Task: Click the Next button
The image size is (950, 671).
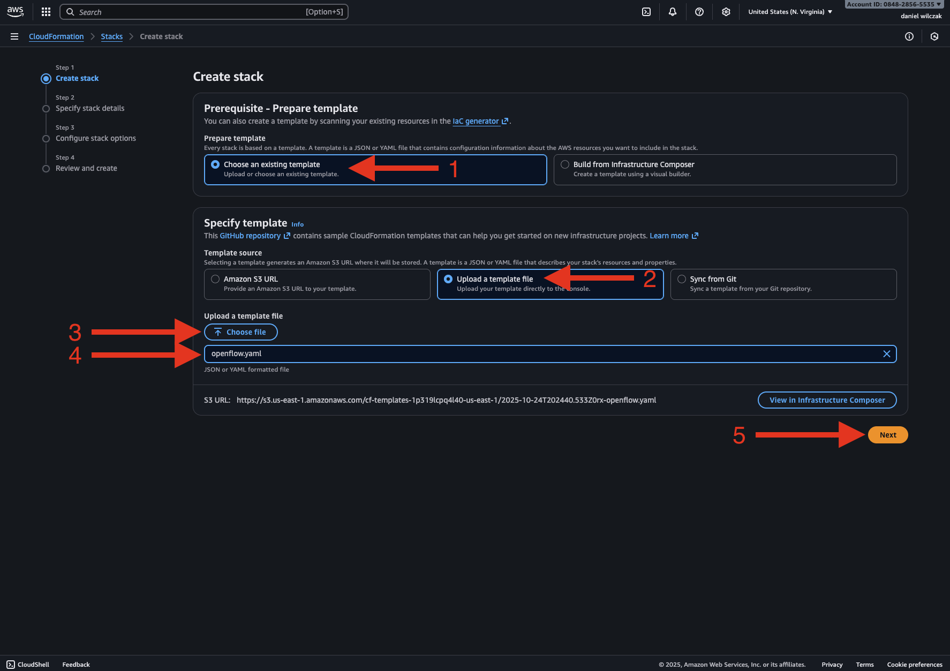Action: [x=887, y=435]
